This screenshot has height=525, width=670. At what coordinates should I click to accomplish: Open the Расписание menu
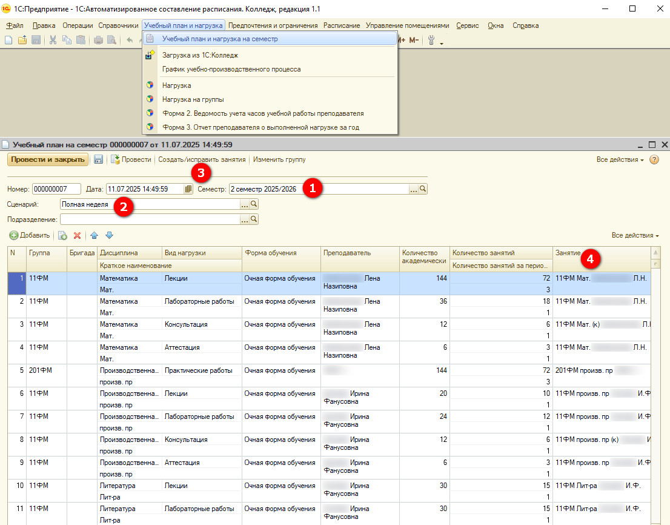pyautogui.click(x=342, y=25)
